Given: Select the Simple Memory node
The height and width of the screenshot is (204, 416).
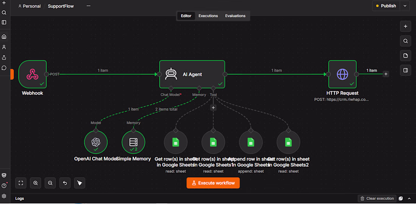Looking at the screenshot, I should click(x=133, y=143).
